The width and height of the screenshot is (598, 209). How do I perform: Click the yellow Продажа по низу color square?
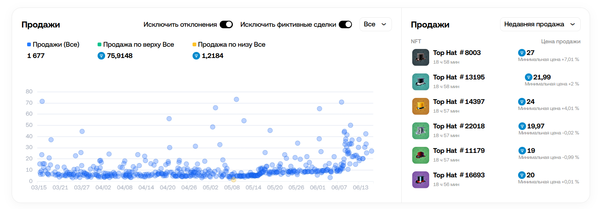click(x=194, y=44)
